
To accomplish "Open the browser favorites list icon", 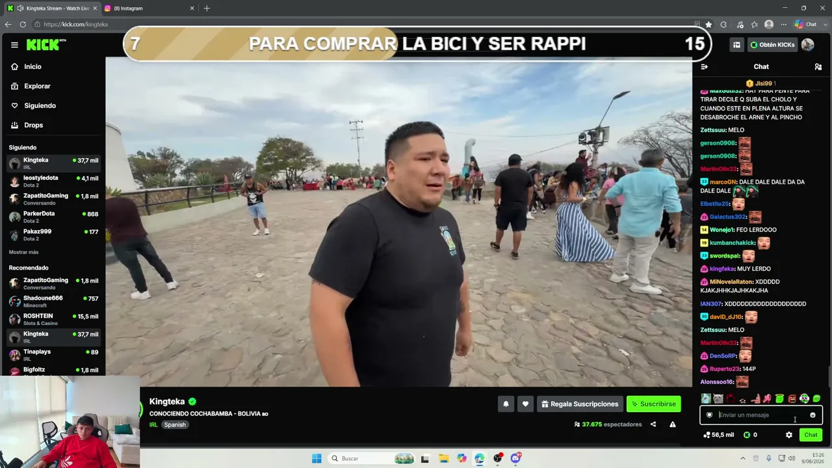I will click(x=754, y=24).
